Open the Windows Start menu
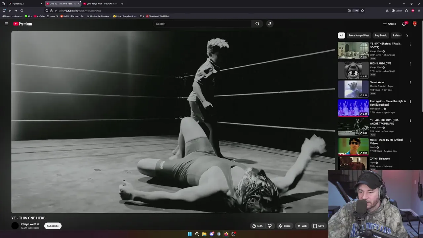 click(x=190, y=234)
